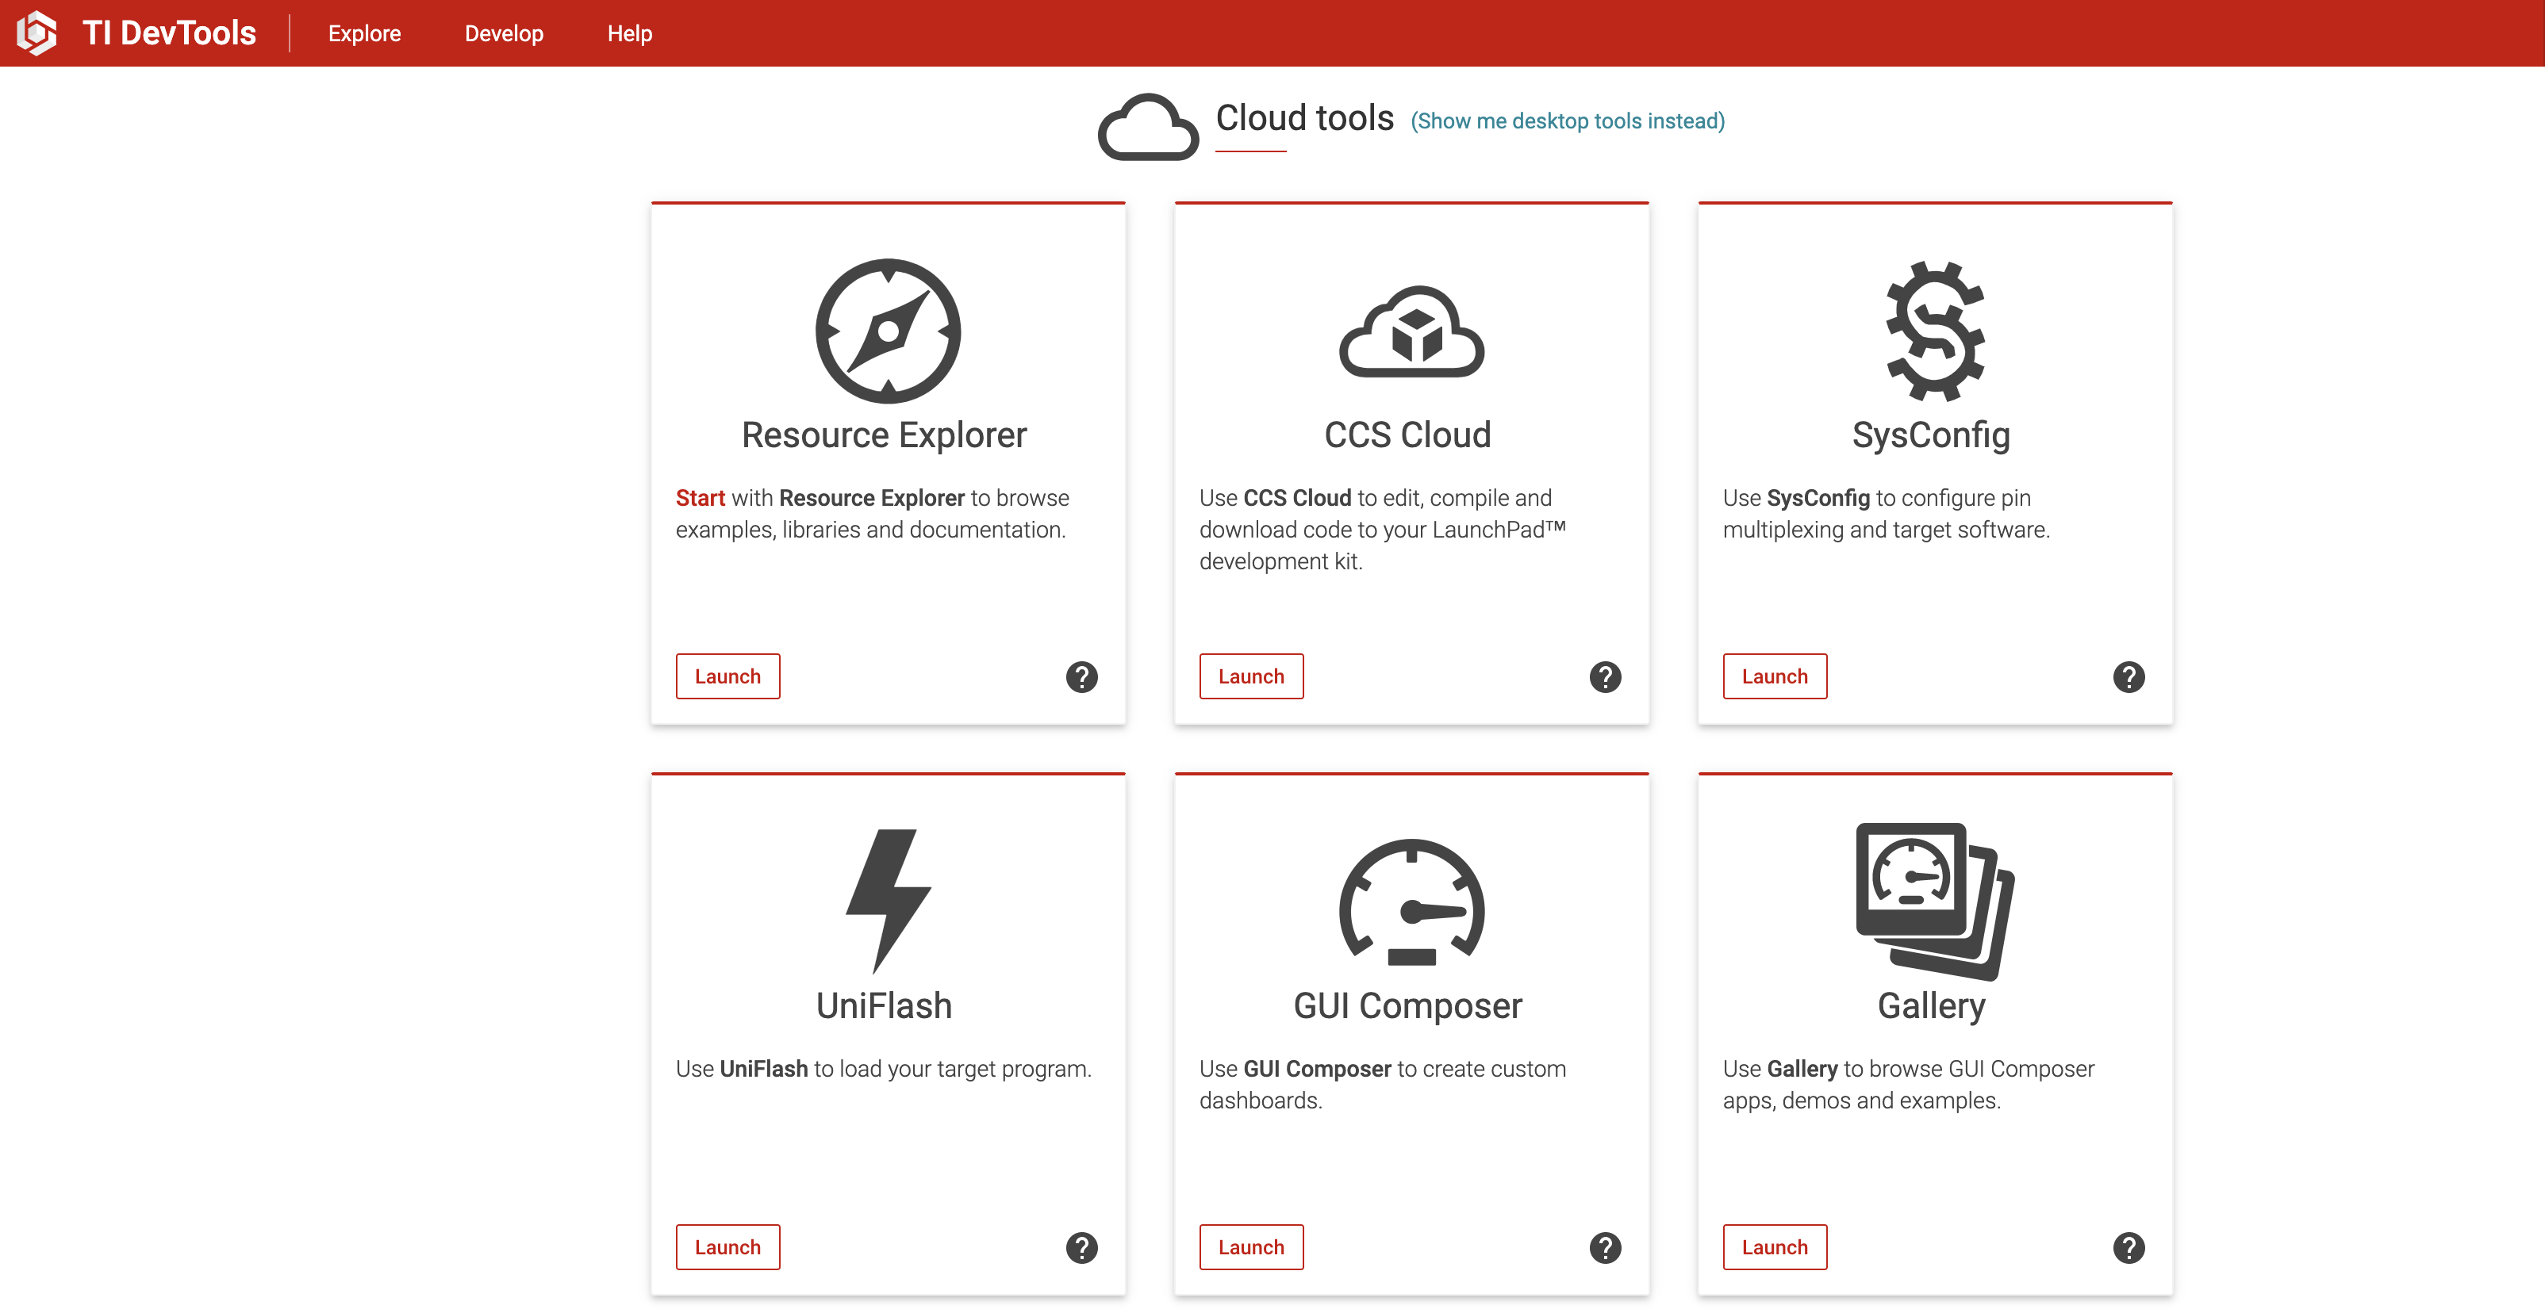2545x1313 pixels.
Task: Click the TI DevTools logo icon
Action: click(36, 33)
